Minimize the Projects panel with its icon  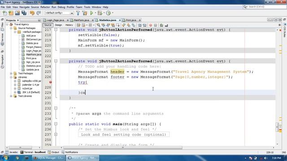(x=39, y=20)
